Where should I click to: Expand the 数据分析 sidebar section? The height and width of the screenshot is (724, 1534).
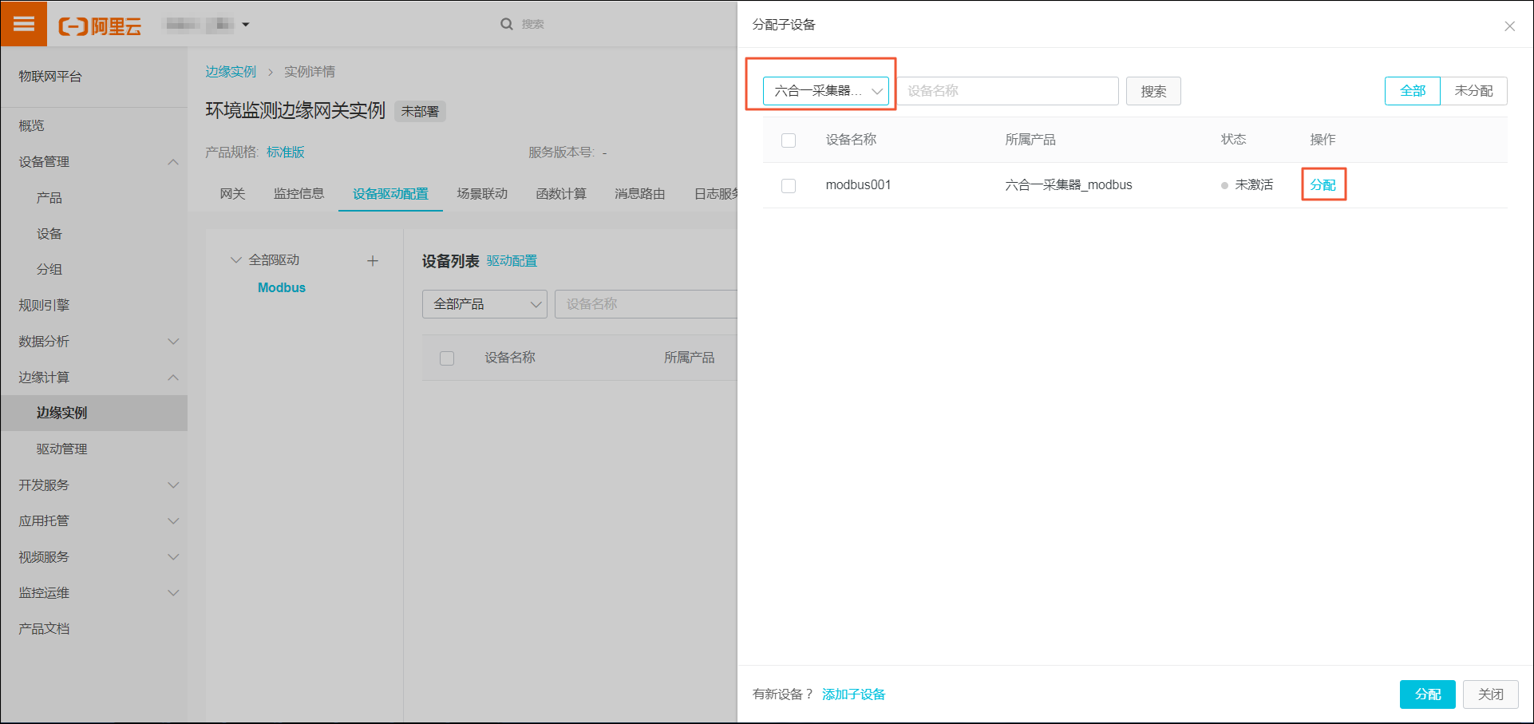click(x=173, y=342)
